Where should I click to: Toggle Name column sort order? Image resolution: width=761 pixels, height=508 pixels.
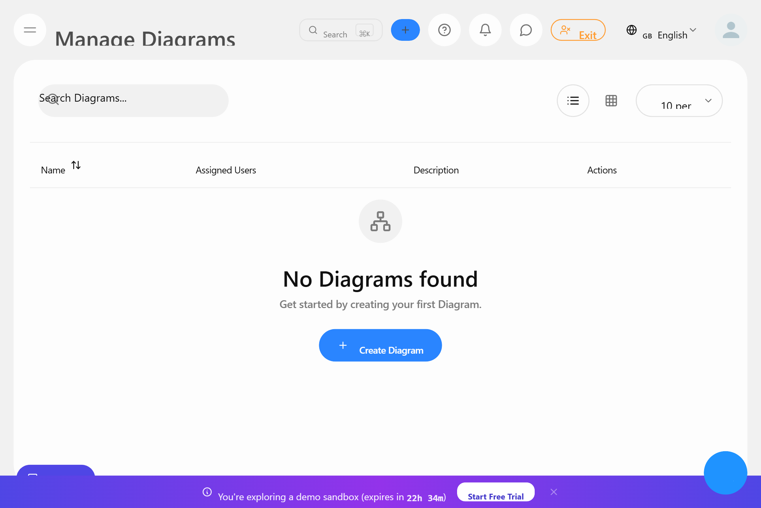(x=76, y=165)
